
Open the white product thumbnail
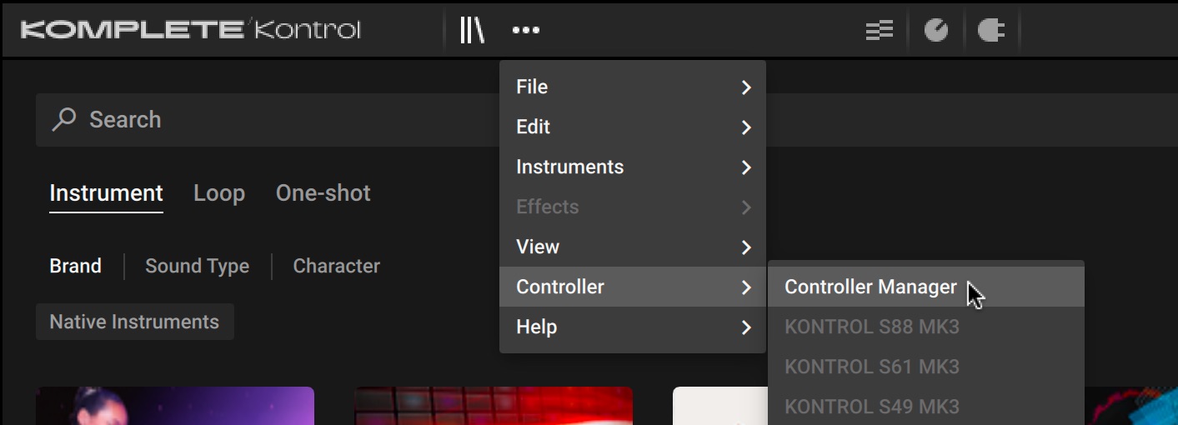point(720,406)
